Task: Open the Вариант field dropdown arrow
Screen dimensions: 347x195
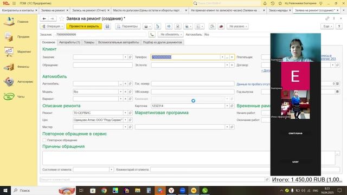Action: pyautogui.click(x=120, y=99)
